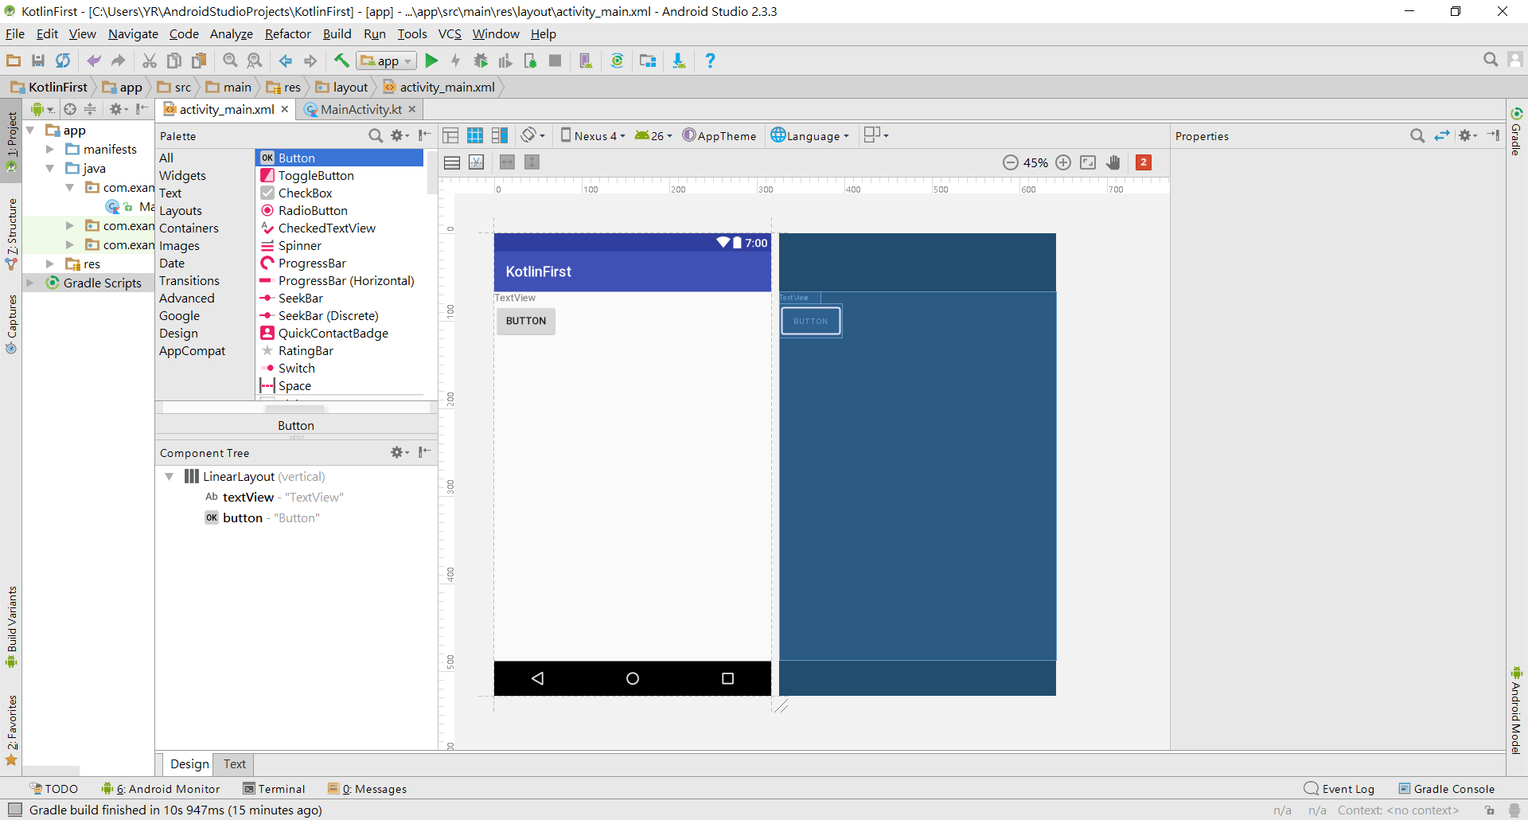Screen dimensions: 1528x820
Task: Open the Orientation in editor dropdown
Action: 533,135
